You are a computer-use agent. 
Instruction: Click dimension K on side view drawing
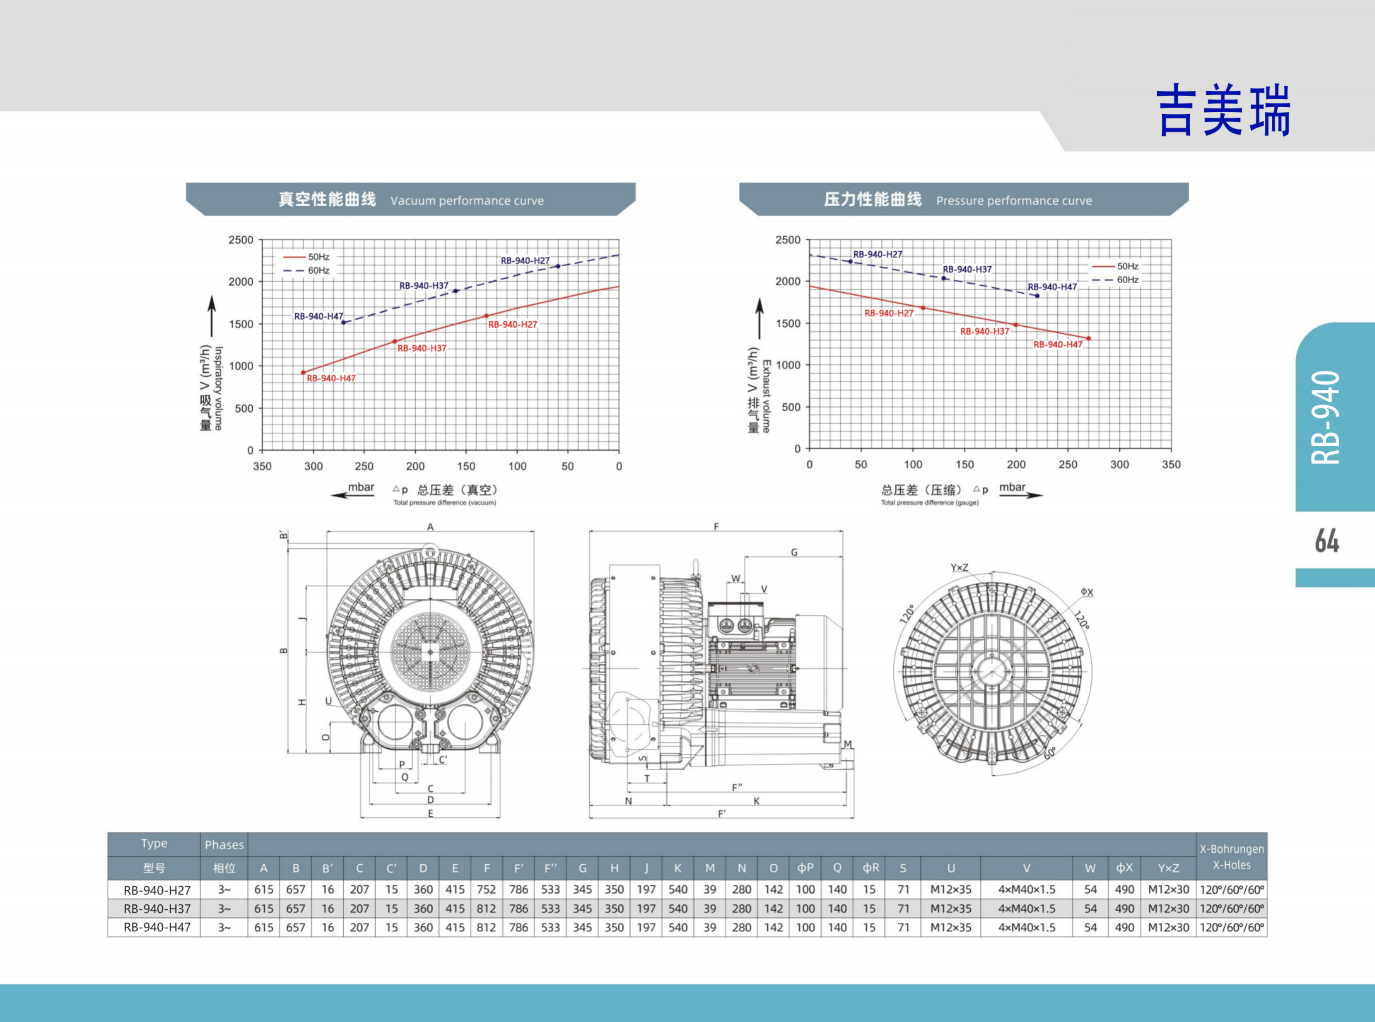[756, 801]
